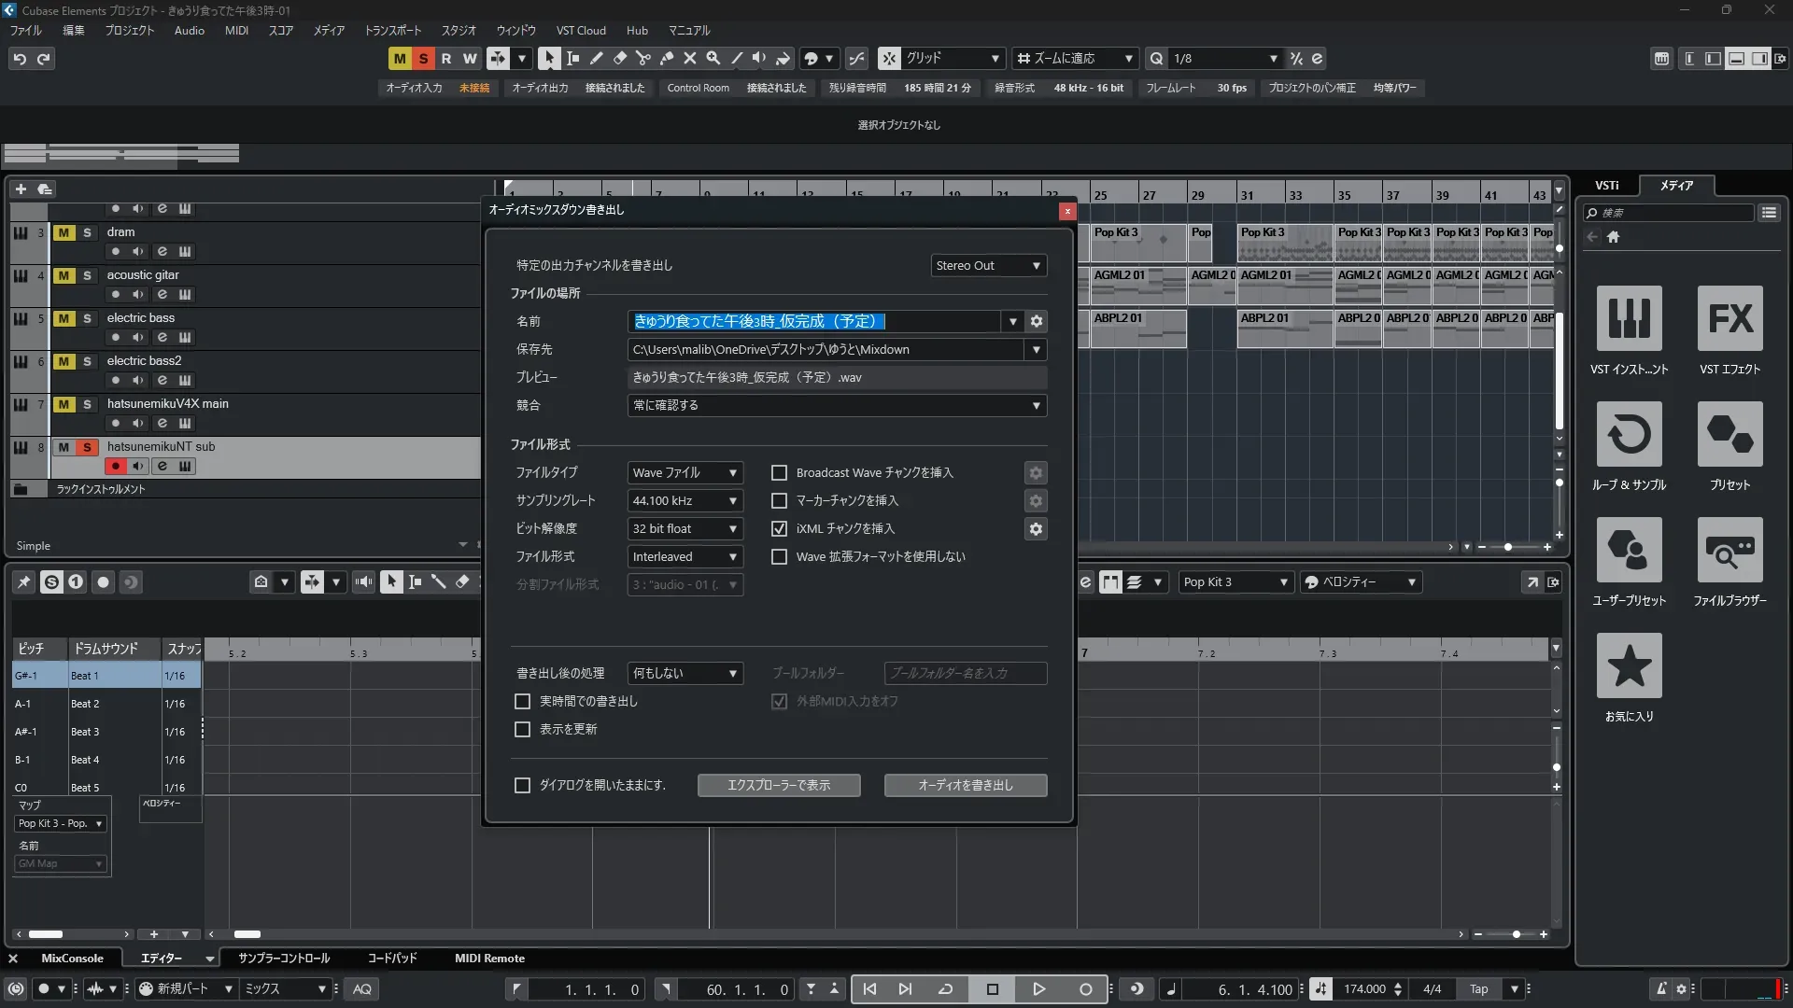Expand the 32 bit float depth dropdown
The width and height of the screenshot is (1793, 1008).
685,529
